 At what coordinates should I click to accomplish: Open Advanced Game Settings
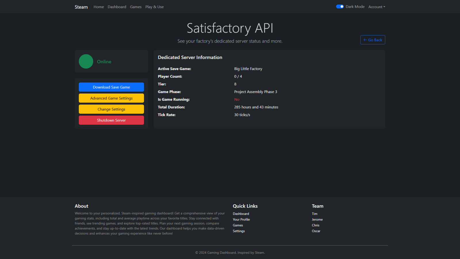click(111, 98)
